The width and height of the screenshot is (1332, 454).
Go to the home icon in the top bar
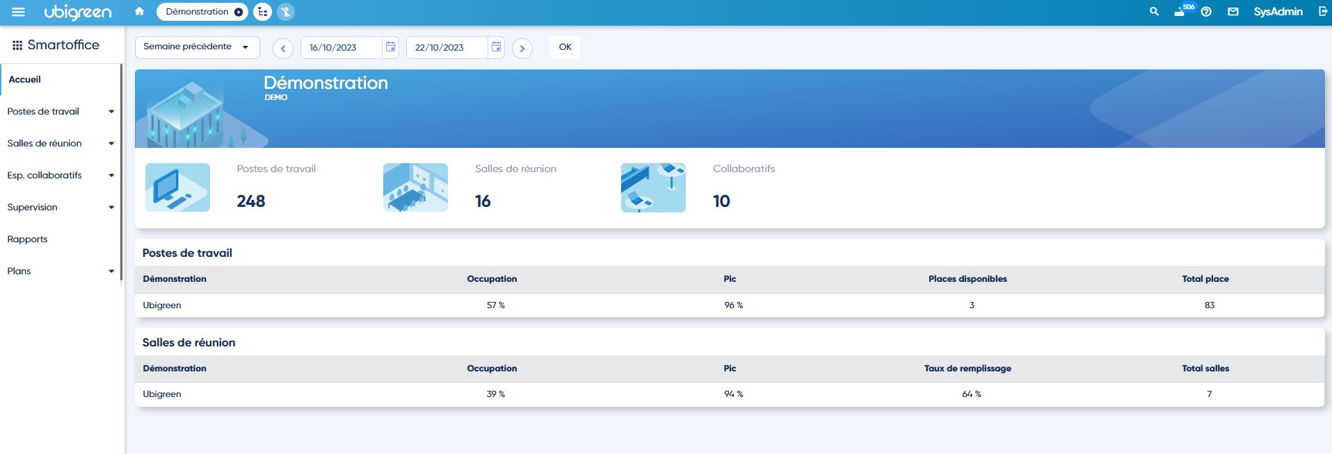click(139, 11)
